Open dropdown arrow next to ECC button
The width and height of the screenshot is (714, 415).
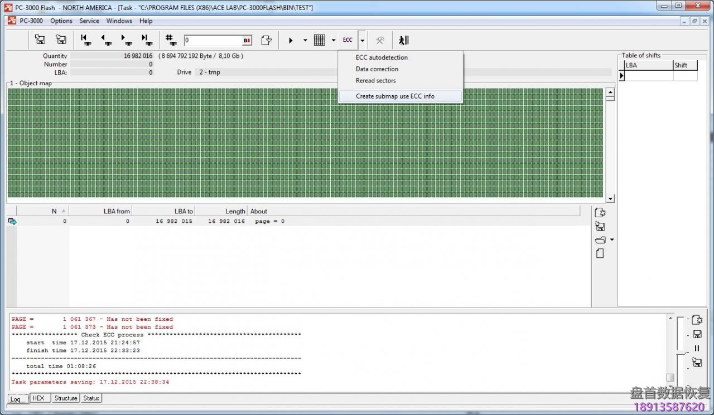[363, 40]
